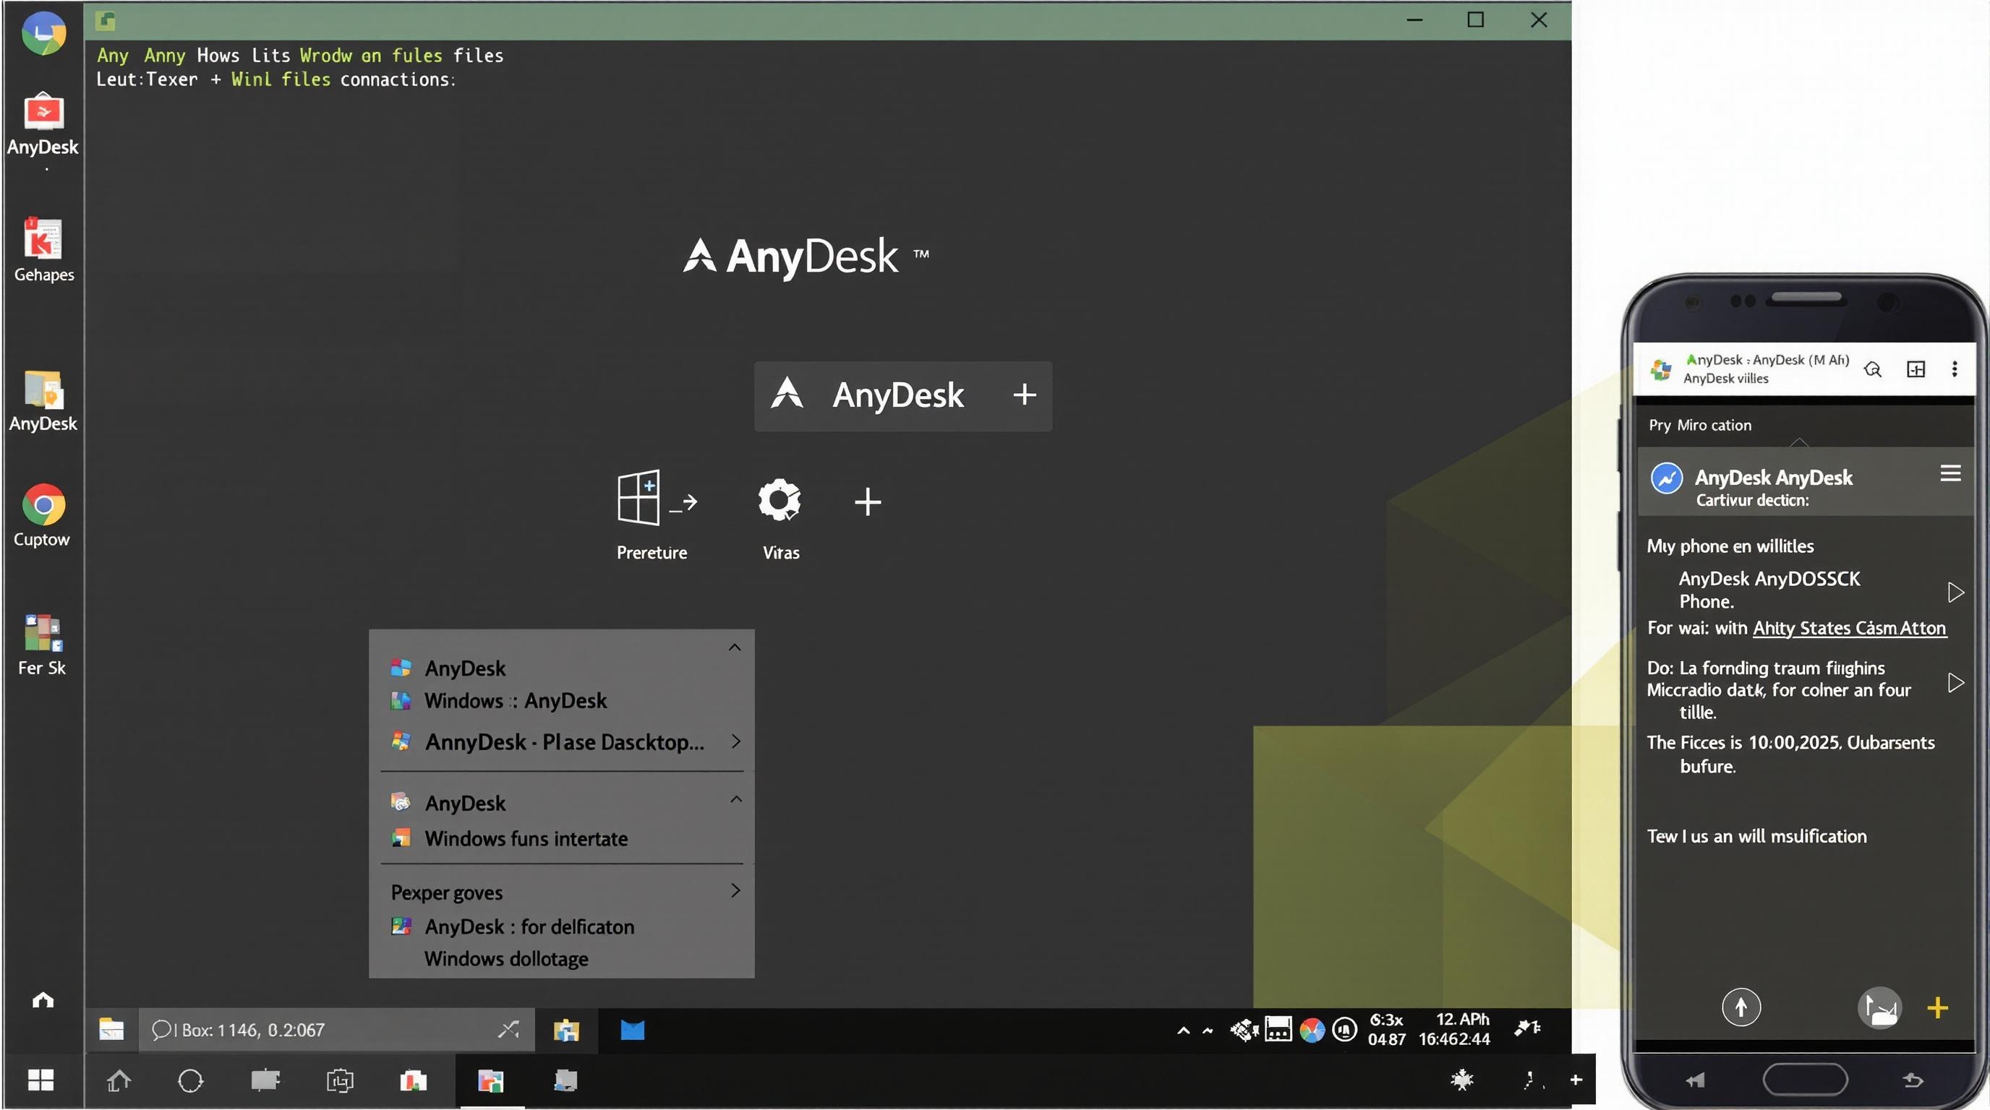Click the second AnyDesk group heading in popup

click(464, 803)
